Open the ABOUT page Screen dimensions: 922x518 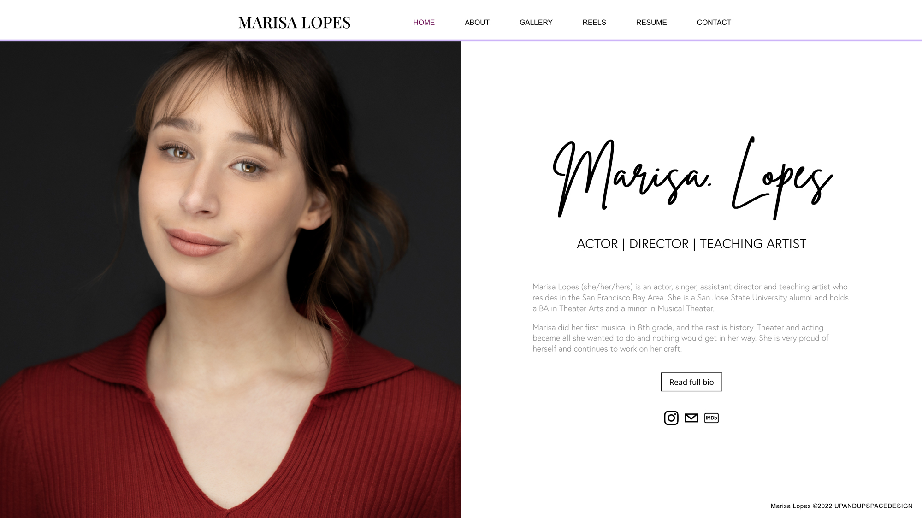pos(477,22)
